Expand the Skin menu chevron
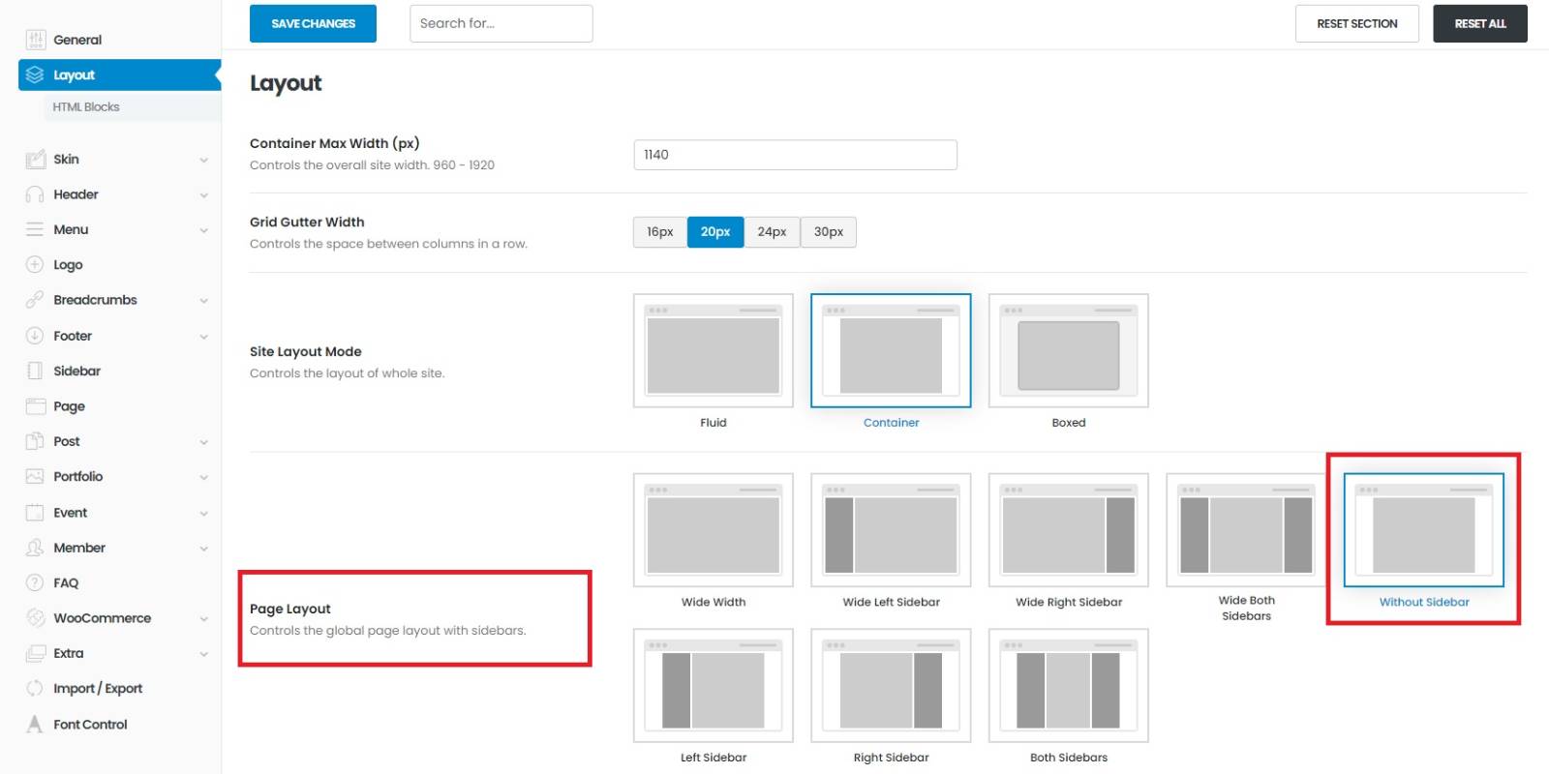Screen dimensions: 1549x774 click(203, 160)
